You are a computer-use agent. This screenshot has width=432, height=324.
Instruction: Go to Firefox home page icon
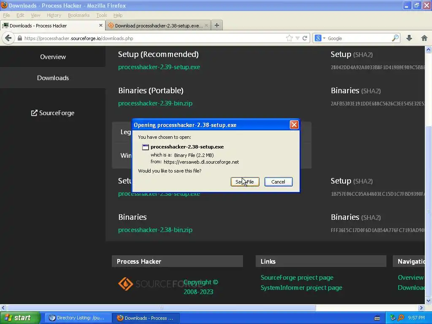(424, 38)
